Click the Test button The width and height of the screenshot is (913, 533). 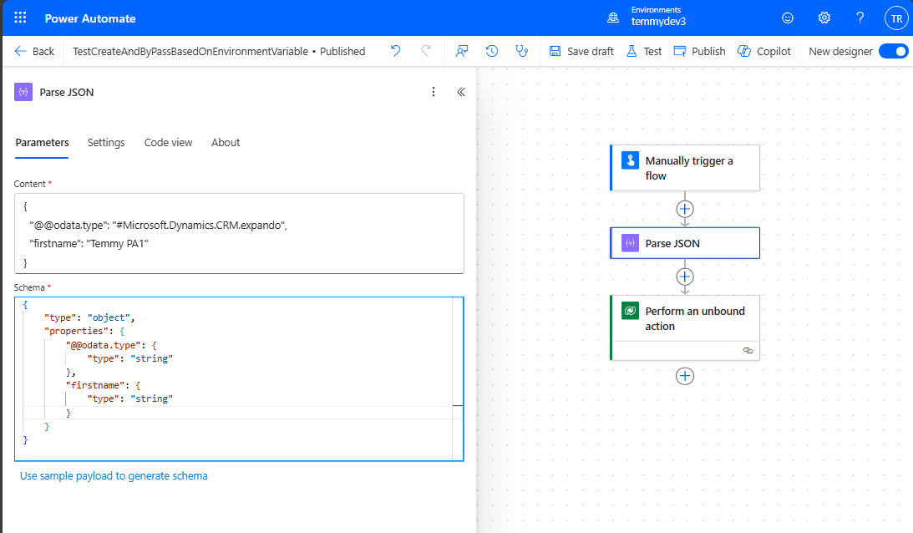tap(644, 51)
